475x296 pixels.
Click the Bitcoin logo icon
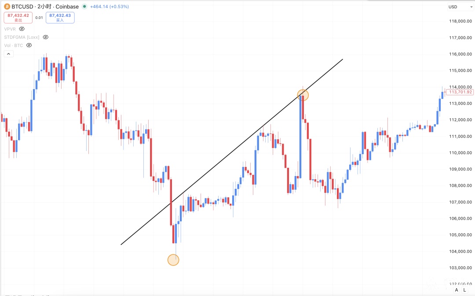[7, 7]
